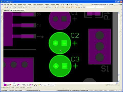The height and width of the screenshot is (92, 123).
Task: Switch to the Top Layer tab
Action: (13, 85)
